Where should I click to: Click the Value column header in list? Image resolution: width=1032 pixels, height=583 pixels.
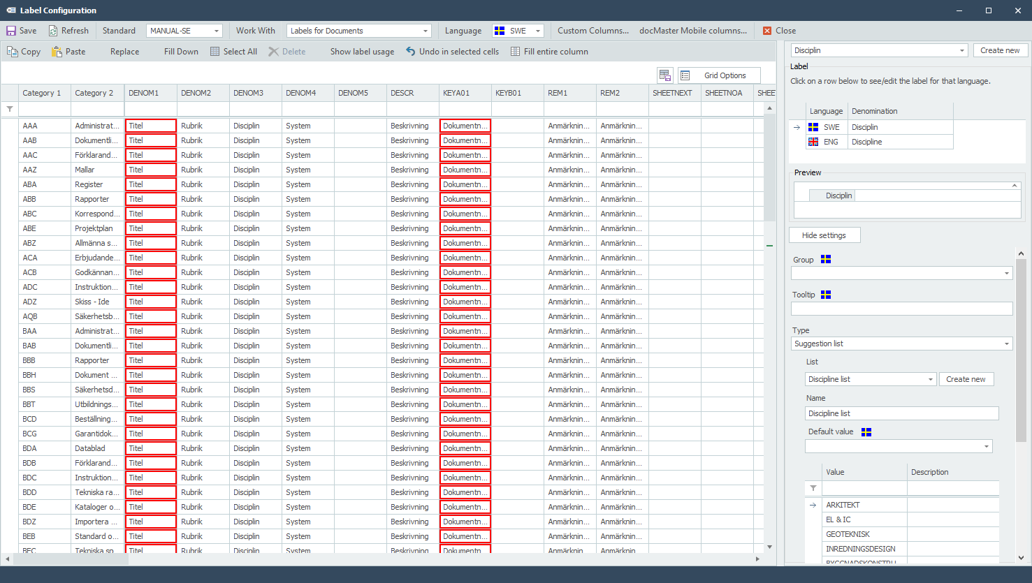[864, 472]
